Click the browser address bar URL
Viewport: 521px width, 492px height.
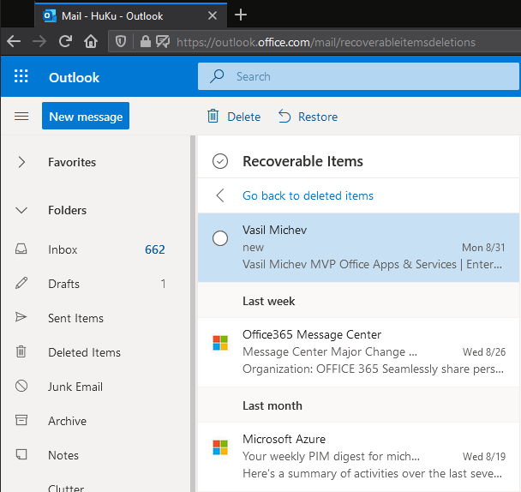tap(326, 42)
